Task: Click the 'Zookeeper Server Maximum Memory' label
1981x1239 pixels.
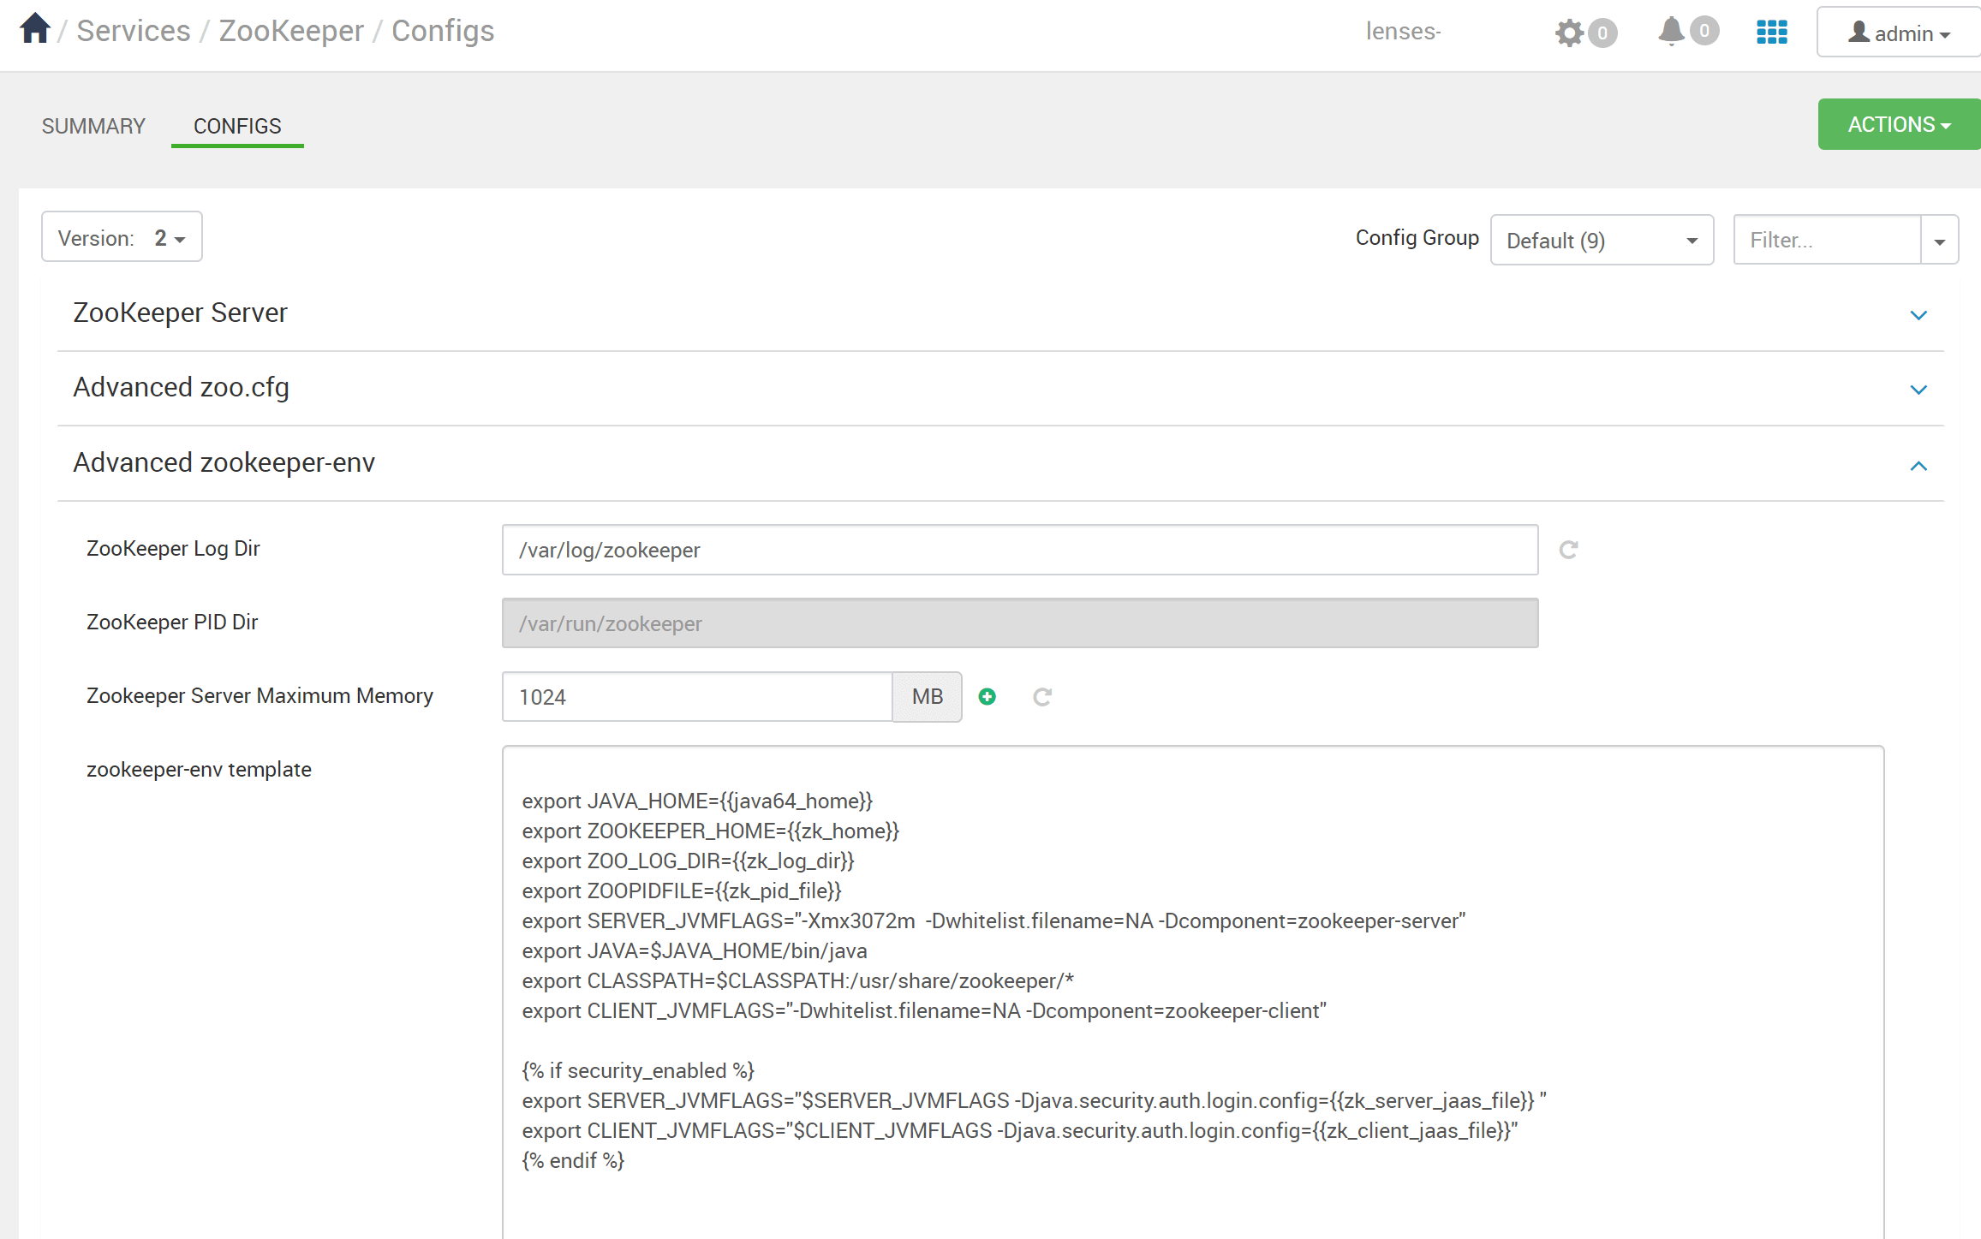Action: [x=260, y=696]
